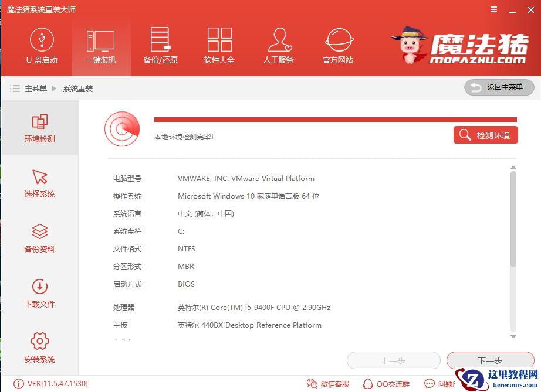Viewport: 541px width, 392px height.
Task: Click the 返回主菜单 button
Action: [498, 87]
